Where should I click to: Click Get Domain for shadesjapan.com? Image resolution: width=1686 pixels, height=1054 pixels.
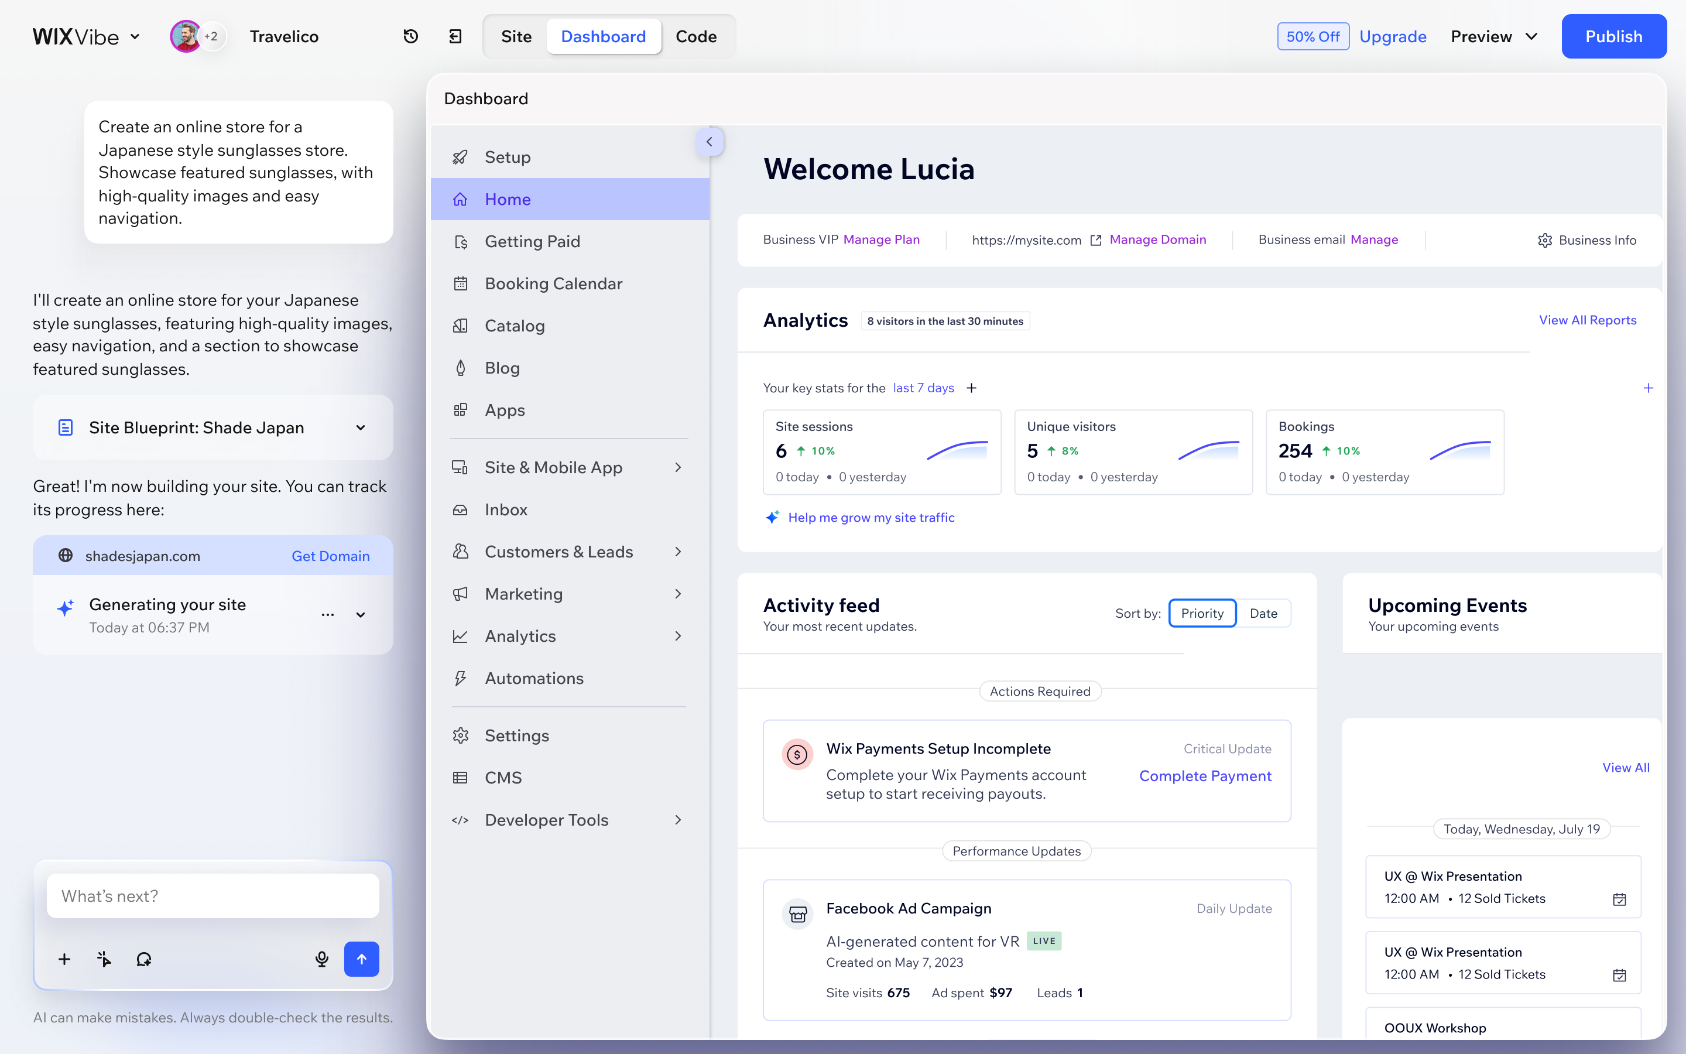tap(330, 556)
